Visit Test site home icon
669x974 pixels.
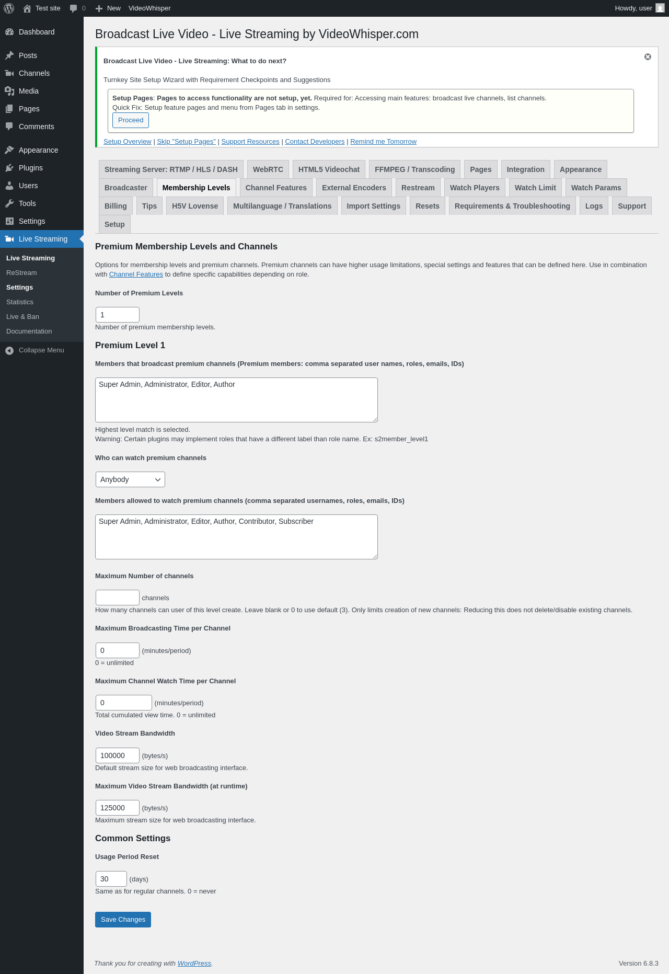pyautogui.click(x=27, y=8)
